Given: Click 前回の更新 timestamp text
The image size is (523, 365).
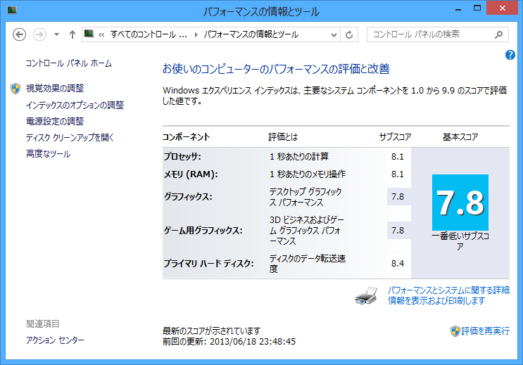Looking at the screenshot, I should (x=229, y=342).
